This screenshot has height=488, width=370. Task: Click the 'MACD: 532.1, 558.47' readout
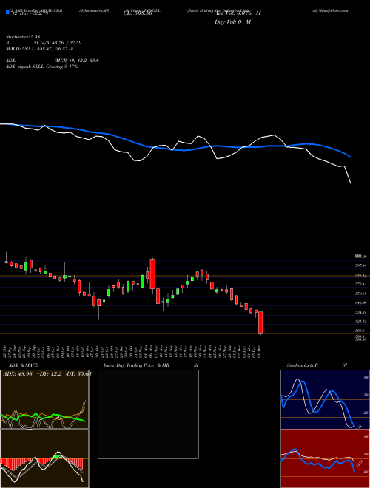coord(39,49)
